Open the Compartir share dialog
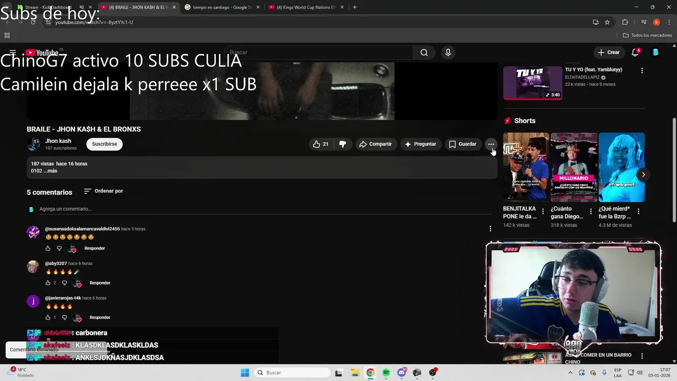The width and height of the screenshot is (677, 381). point(376,144)
